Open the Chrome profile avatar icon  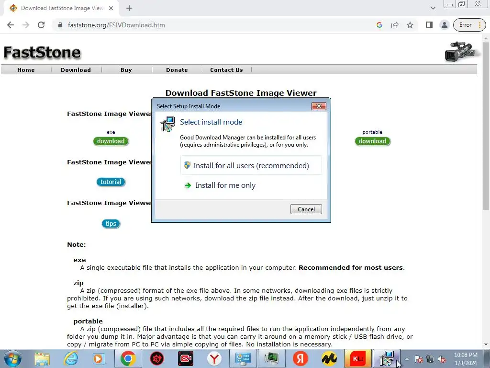(x=444, y=25)
